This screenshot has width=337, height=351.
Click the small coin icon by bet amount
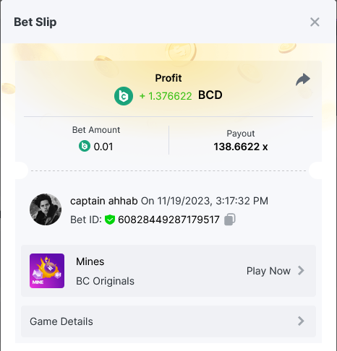coord(85,146)
